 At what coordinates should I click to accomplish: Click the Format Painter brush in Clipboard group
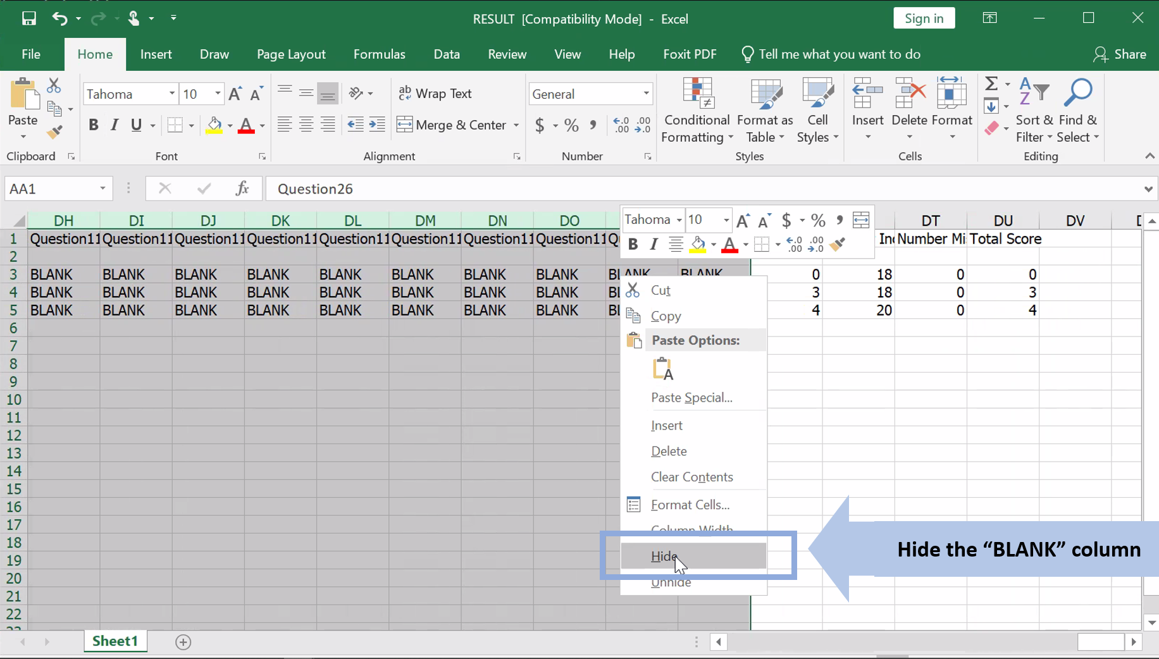tap(54, 132)
